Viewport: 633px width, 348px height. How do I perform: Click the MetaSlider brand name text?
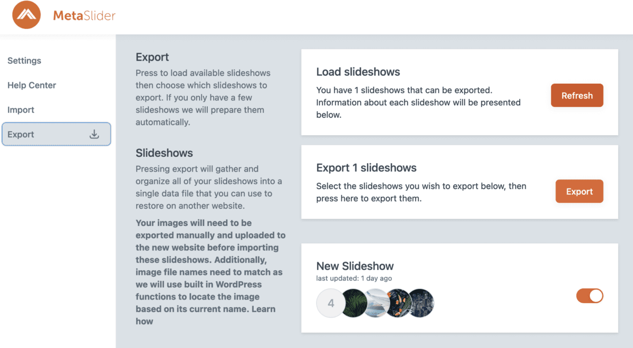(83, 15)
